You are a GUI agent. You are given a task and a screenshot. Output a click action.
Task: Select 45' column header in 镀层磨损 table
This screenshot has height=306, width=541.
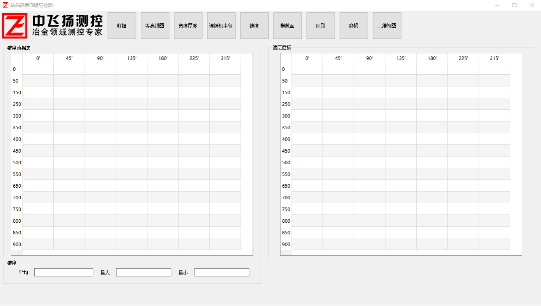pyautogui.click(x=338, y=58)
